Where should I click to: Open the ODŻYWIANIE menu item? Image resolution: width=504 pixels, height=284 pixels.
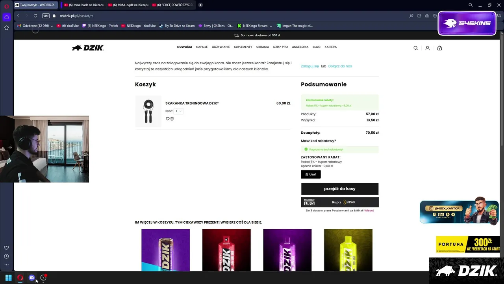click(221, 47)
